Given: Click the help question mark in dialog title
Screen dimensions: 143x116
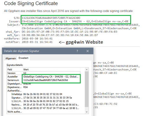Looking at the screenshot, I should 77,51.
